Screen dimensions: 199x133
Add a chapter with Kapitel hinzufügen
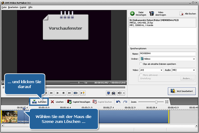[79, 102]
